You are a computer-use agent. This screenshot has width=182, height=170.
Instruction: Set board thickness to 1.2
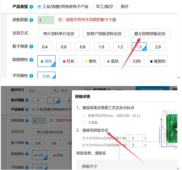[120, 47]
